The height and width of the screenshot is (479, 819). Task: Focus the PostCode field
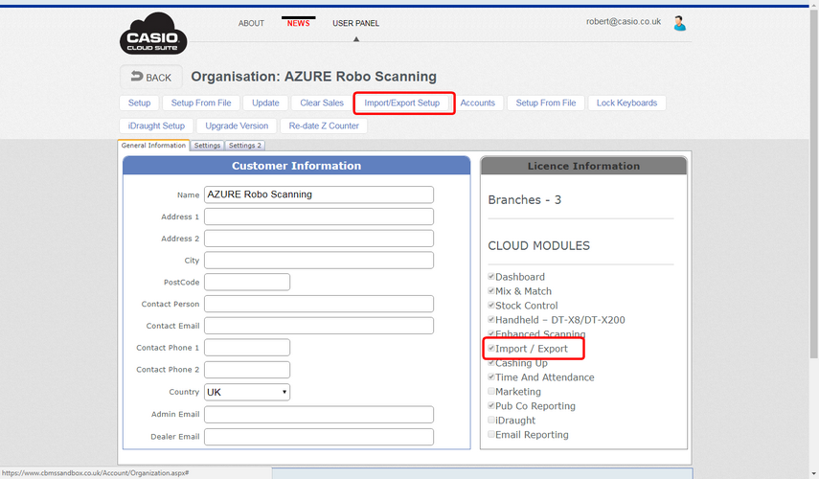(x=247, y=282)
